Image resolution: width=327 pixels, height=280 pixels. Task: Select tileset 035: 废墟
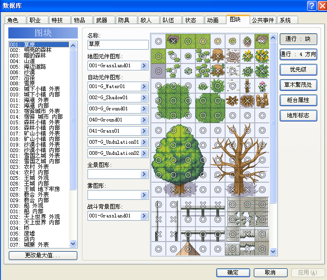coord(39,234)
